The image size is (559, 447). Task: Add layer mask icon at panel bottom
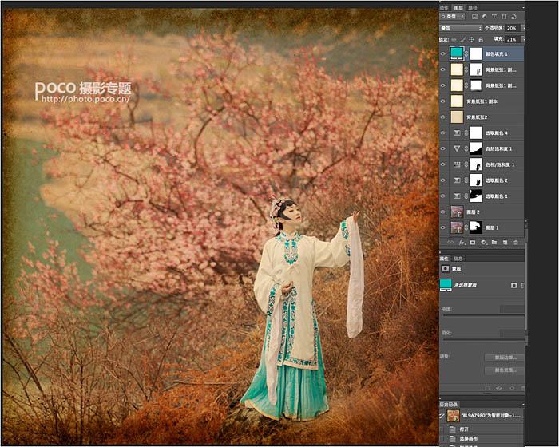pos(473,243)
